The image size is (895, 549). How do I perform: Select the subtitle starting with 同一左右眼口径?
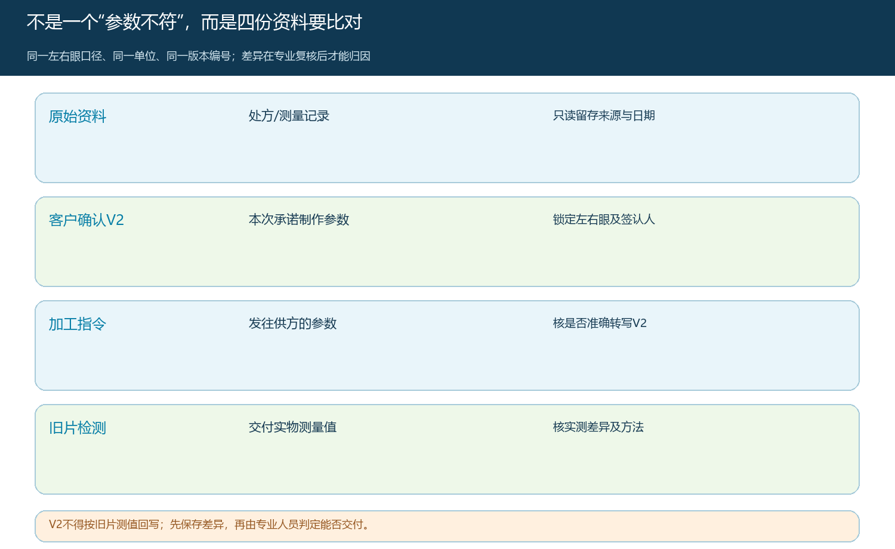click(199, 56)
